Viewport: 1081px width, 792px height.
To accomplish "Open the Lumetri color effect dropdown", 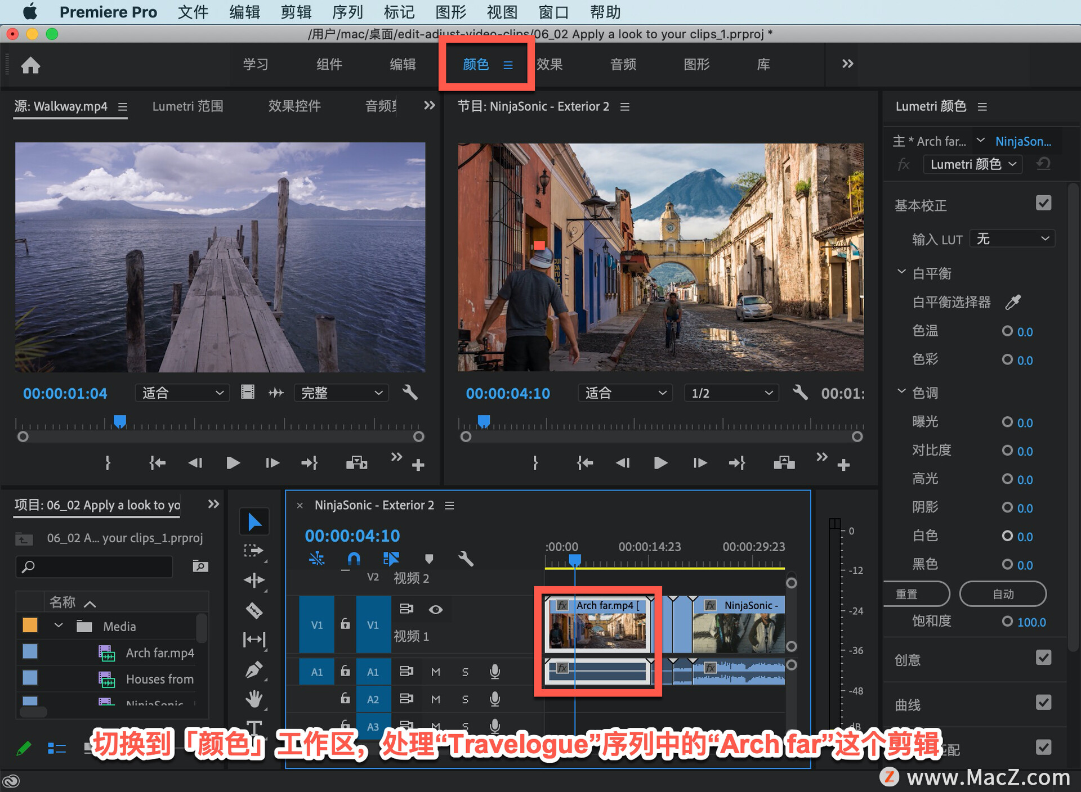I will [x=972, y=164].
